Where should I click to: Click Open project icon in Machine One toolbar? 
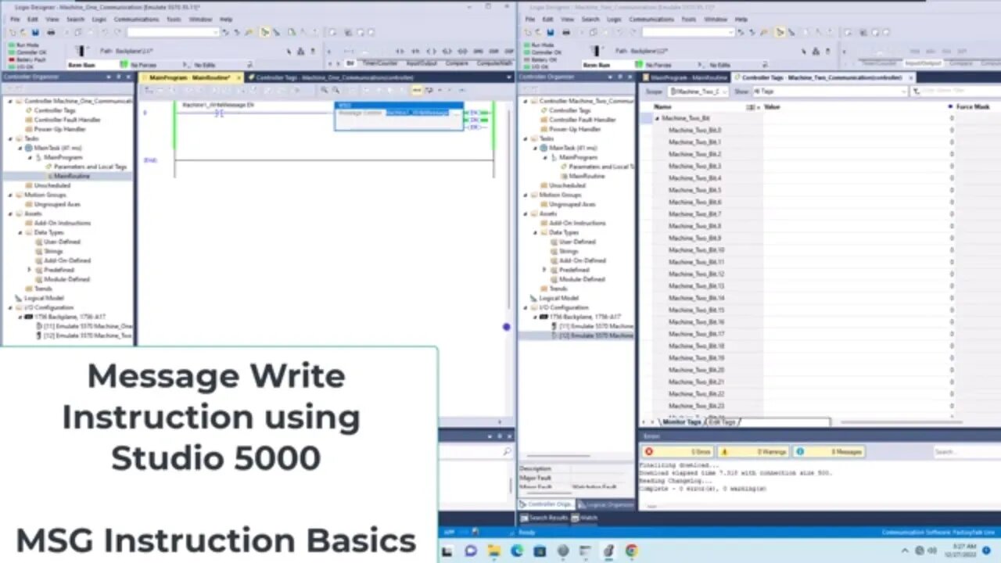point(23,32)
